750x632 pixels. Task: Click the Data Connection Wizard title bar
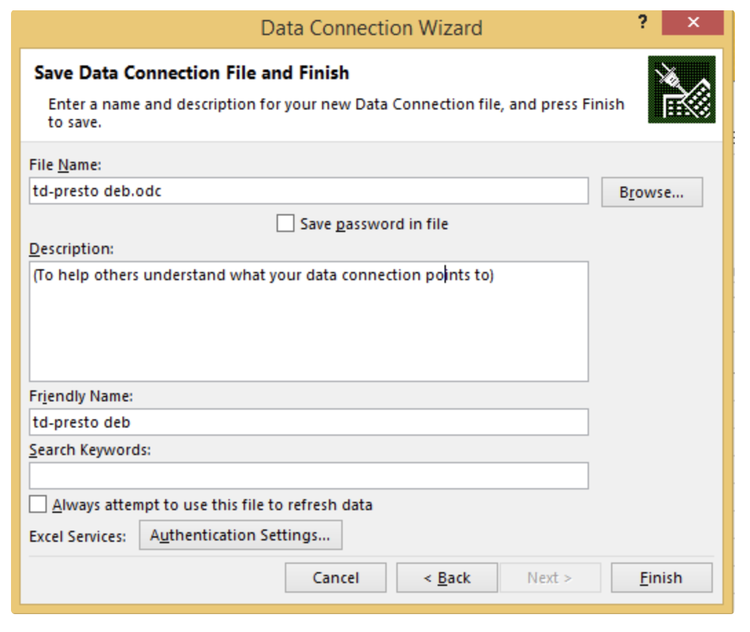[x=372, y=28]
